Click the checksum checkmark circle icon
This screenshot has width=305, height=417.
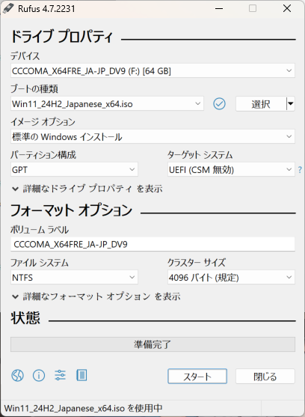[x=219, y=104]
